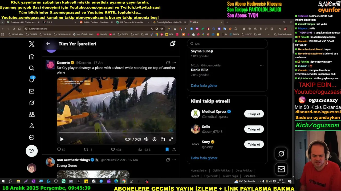Bookmark this page with star icon

click(x=162, y=29)
